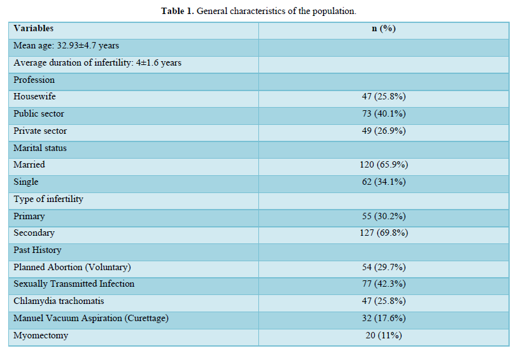
Task: Select the 73 (40.1%) Public sector value
Action: coord(384,114)
